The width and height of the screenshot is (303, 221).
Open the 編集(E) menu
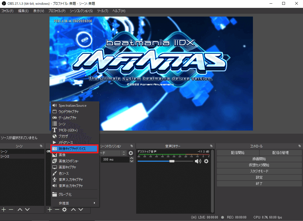(x=23, y=11)
